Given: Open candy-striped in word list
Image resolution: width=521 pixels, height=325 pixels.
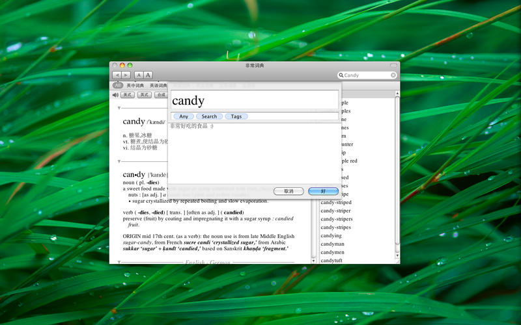Looking at the screenshot, I should pyautogui.click(x=336, y=202).
